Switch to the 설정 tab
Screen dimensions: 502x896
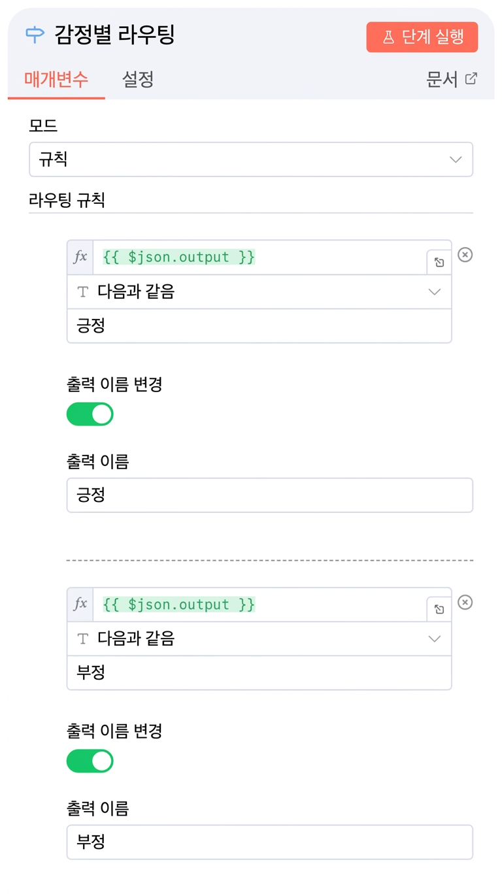[138, 80]
